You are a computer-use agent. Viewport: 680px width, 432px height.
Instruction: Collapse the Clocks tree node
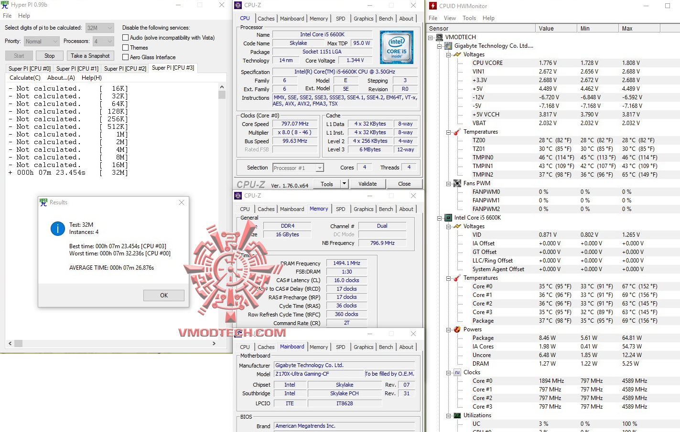coord(448,372)
